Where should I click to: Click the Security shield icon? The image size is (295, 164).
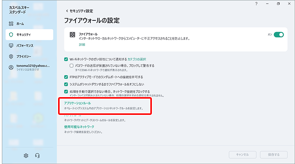11,35
